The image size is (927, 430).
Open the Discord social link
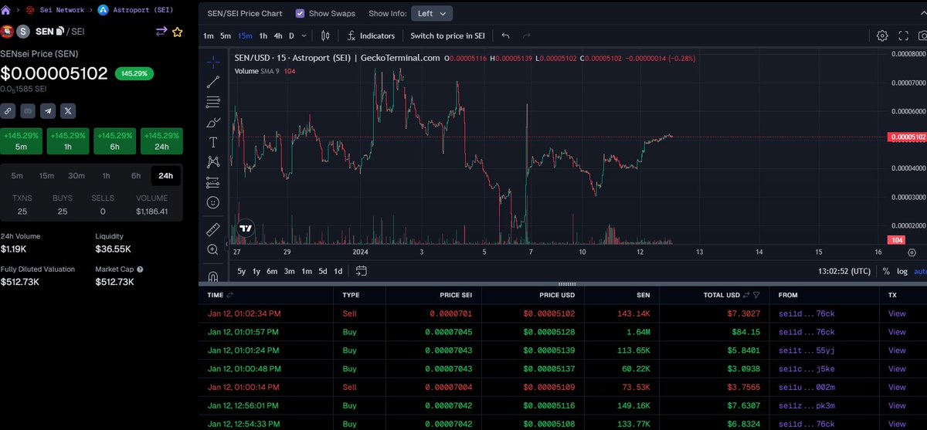pos(28,111)
